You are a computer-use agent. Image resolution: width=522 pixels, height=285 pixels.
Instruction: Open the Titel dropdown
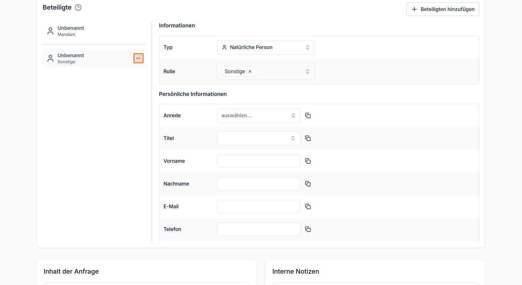259,138
